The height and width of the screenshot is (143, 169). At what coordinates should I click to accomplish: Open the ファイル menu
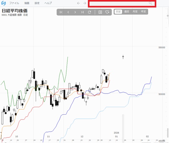tap(14, 3)
